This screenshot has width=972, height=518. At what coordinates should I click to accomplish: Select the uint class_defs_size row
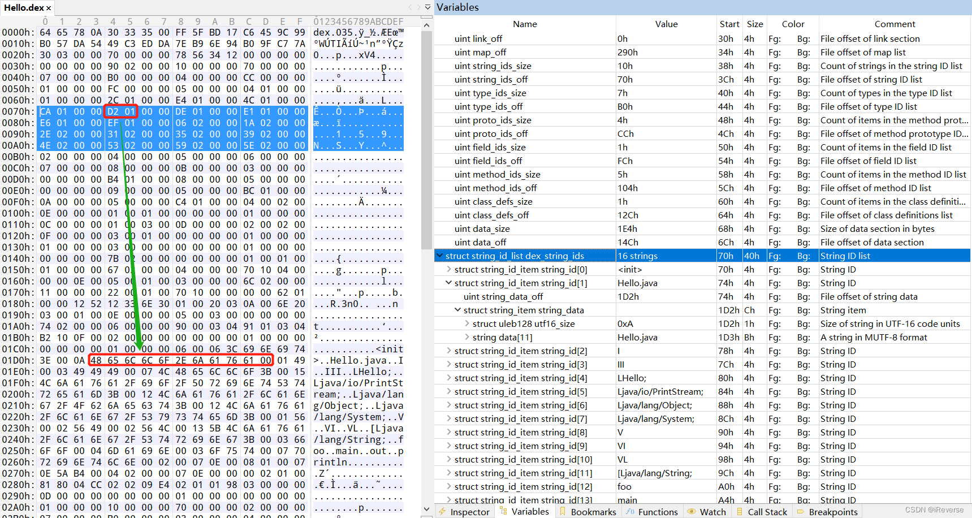702,201
